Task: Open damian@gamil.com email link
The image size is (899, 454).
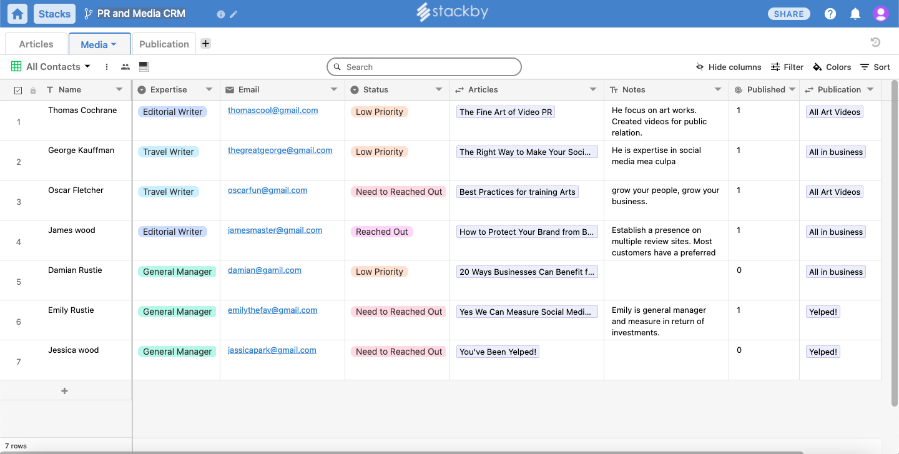Action: (265, 270)
